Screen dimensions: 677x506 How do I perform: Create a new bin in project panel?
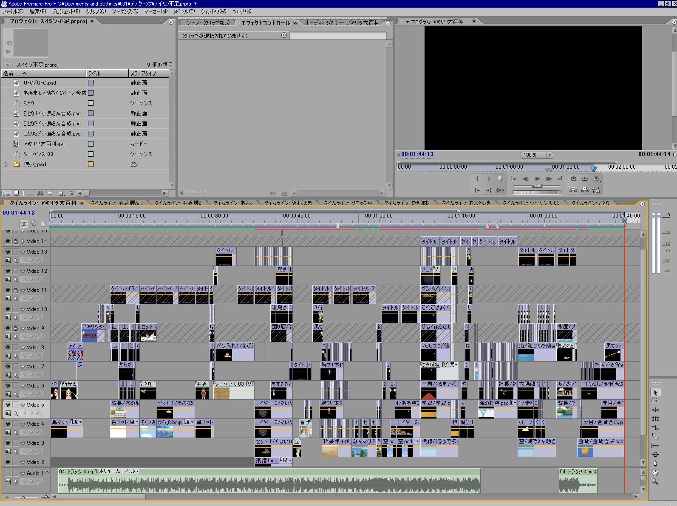tap(50, 193)
